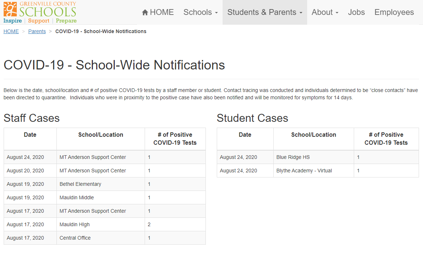Click the Student Cases Date column header
This screenshot has height=256, width=423.
click(x=245, y=139)
